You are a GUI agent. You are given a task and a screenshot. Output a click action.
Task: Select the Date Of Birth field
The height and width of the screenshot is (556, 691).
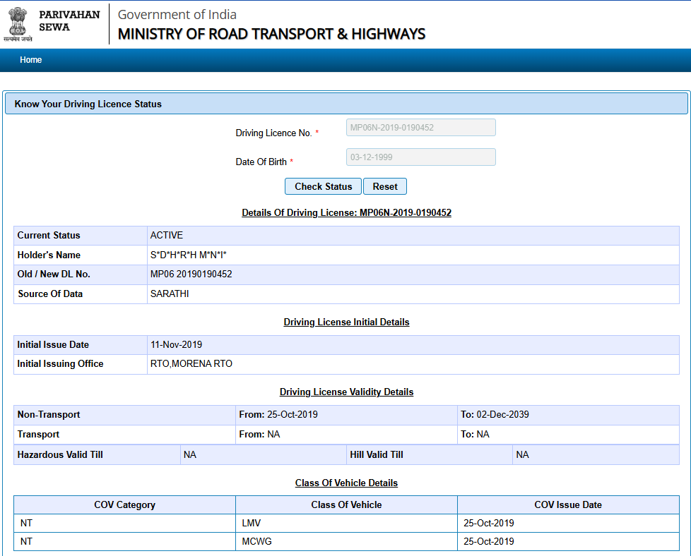[420, 157]
